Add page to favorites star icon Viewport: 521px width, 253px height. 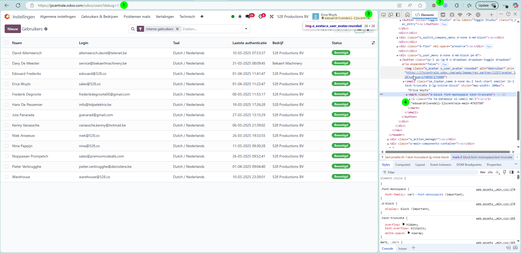click(420, 5)
